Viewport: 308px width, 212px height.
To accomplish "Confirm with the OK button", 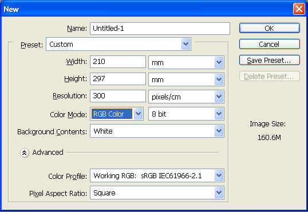I will point(270,28).
